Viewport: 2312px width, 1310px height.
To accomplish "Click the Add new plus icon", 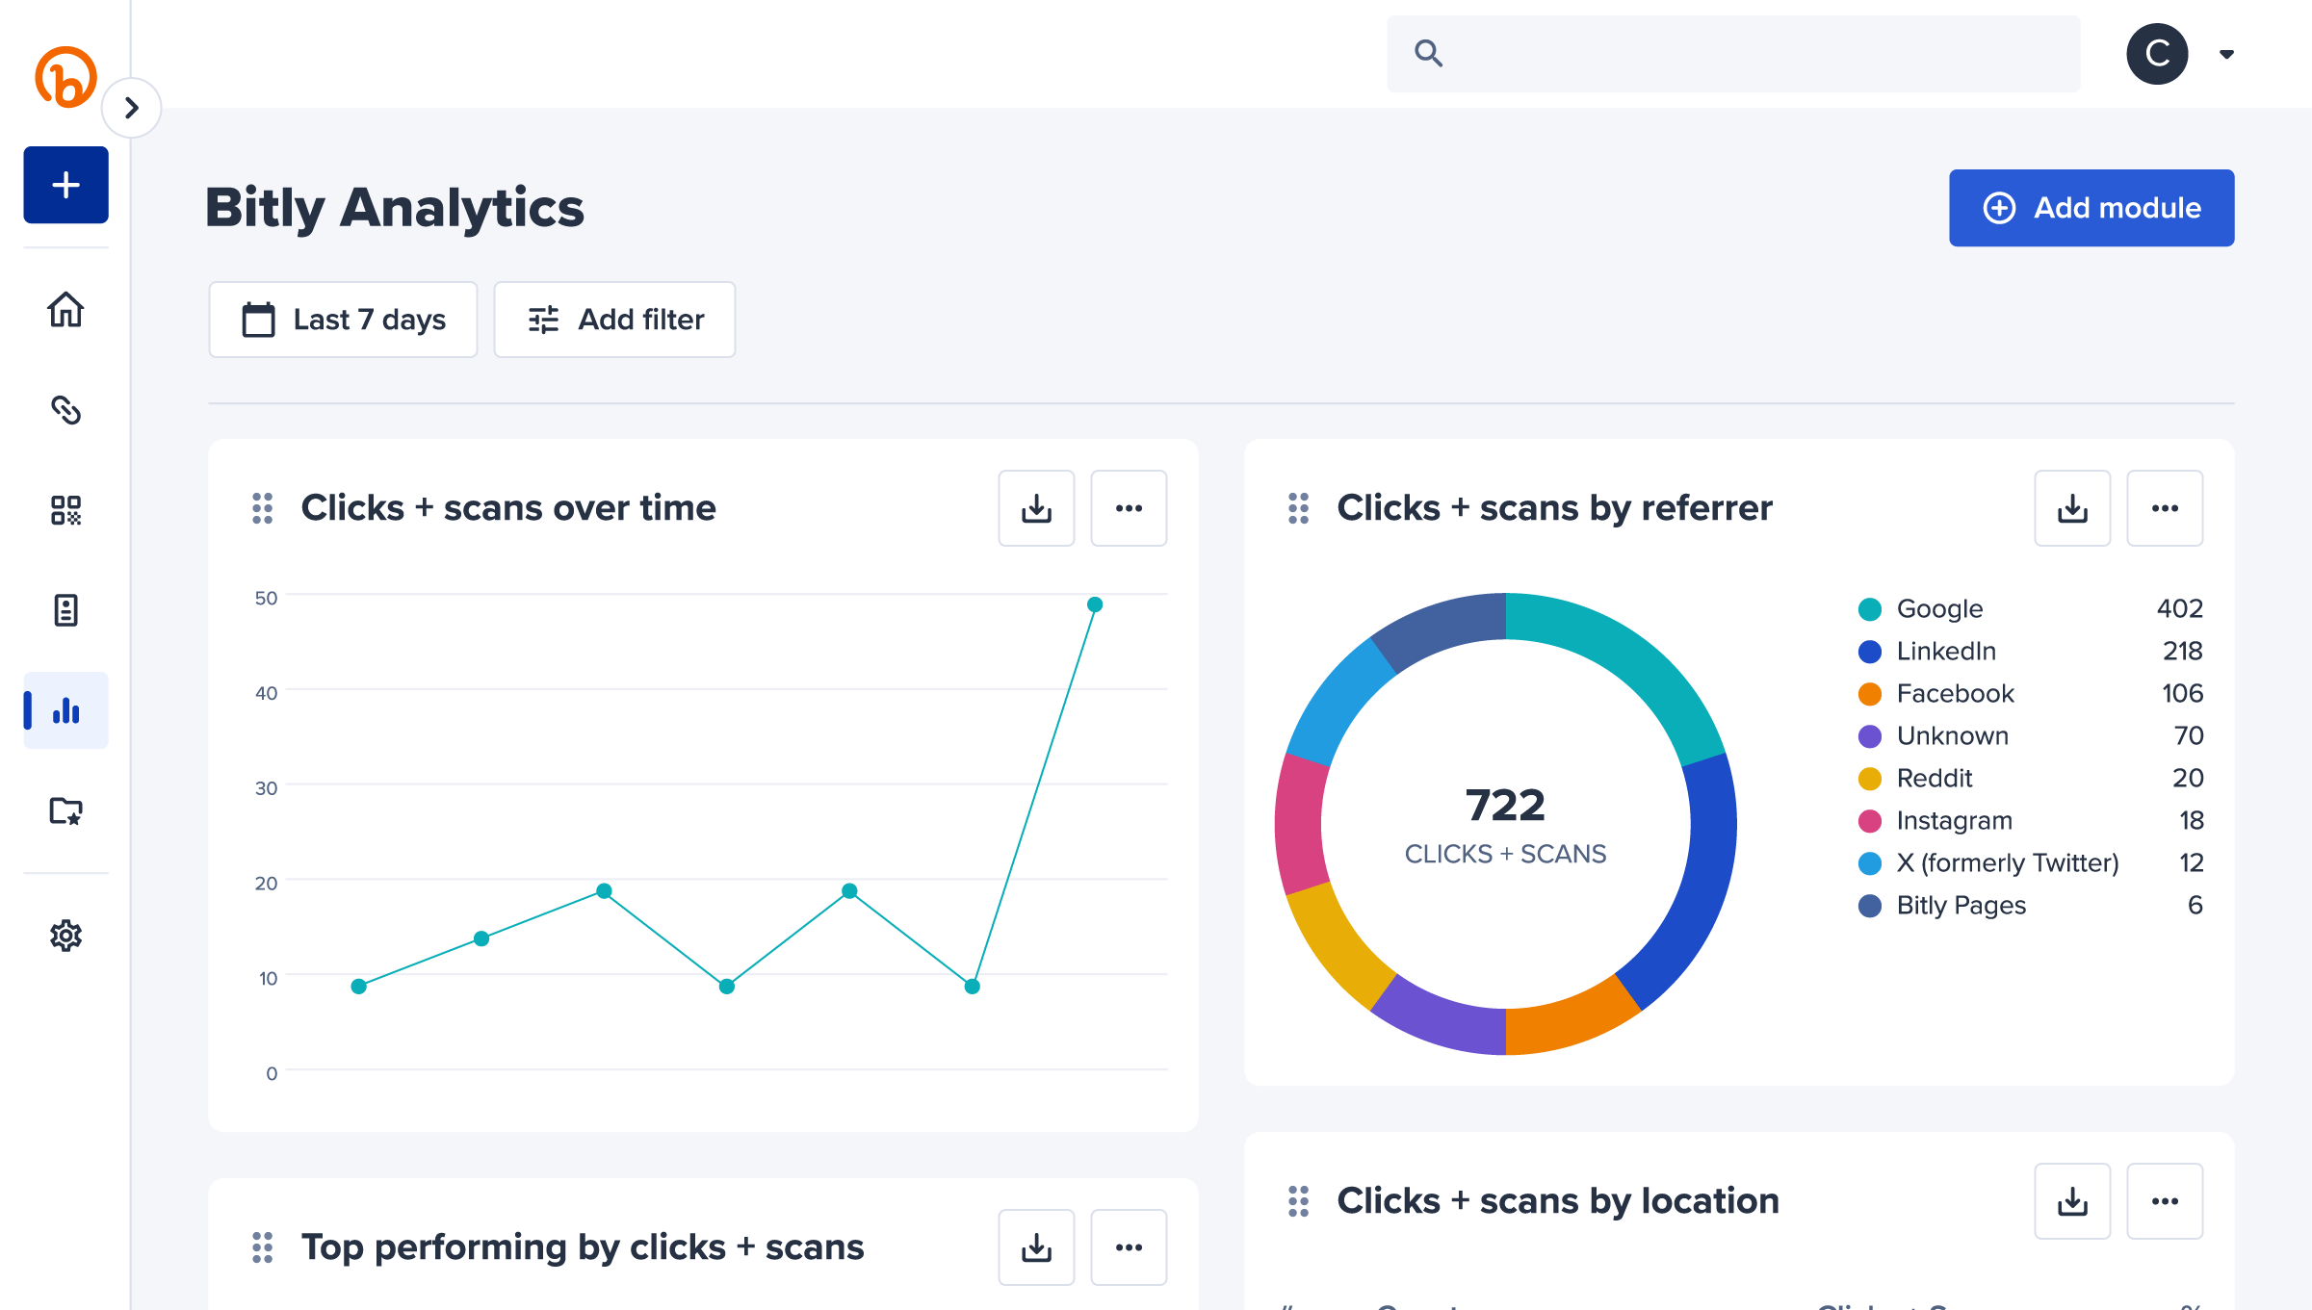I will [64, 184].
